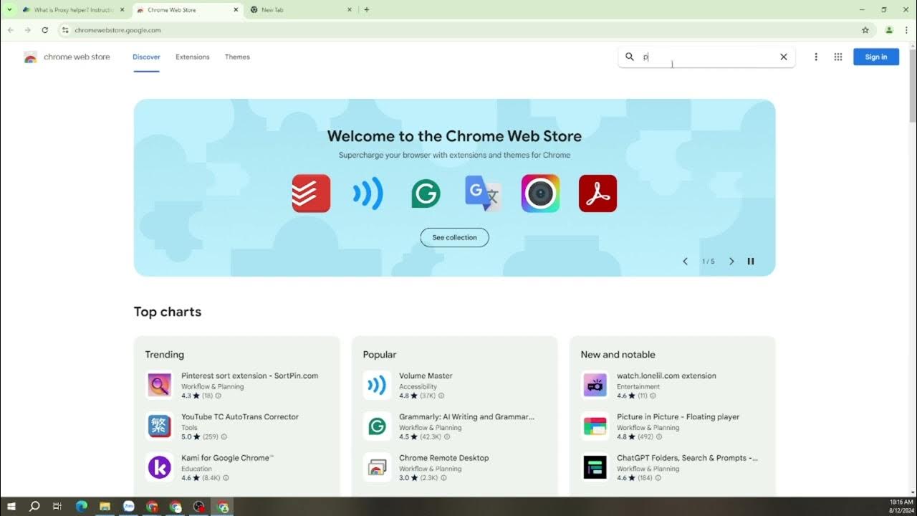917x516 pixels.
Task: Close the New Tab browser tab
Action: pos(350,10)
